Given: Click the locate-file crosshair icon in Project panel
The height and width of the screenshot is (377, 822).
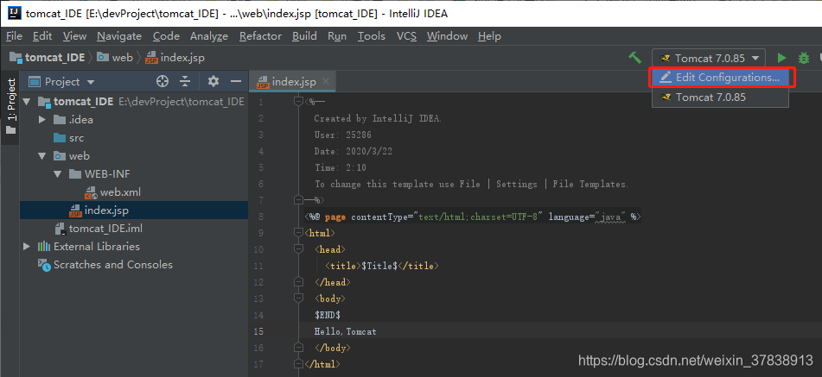Looking at the screenshot, I should (162, 82).
